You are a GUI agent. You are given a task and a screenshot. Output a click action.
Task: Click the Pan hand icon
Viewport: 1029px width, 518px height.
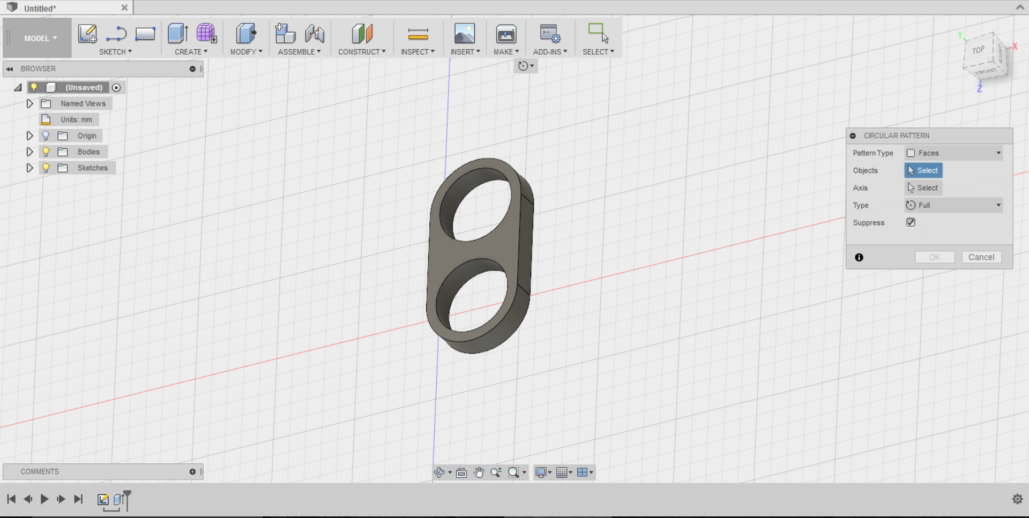pos(479,472)
